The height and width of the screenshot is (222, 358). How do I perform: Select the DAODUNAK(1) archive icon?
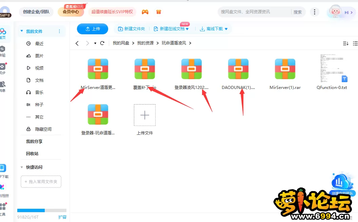click(x=238, y=69)
